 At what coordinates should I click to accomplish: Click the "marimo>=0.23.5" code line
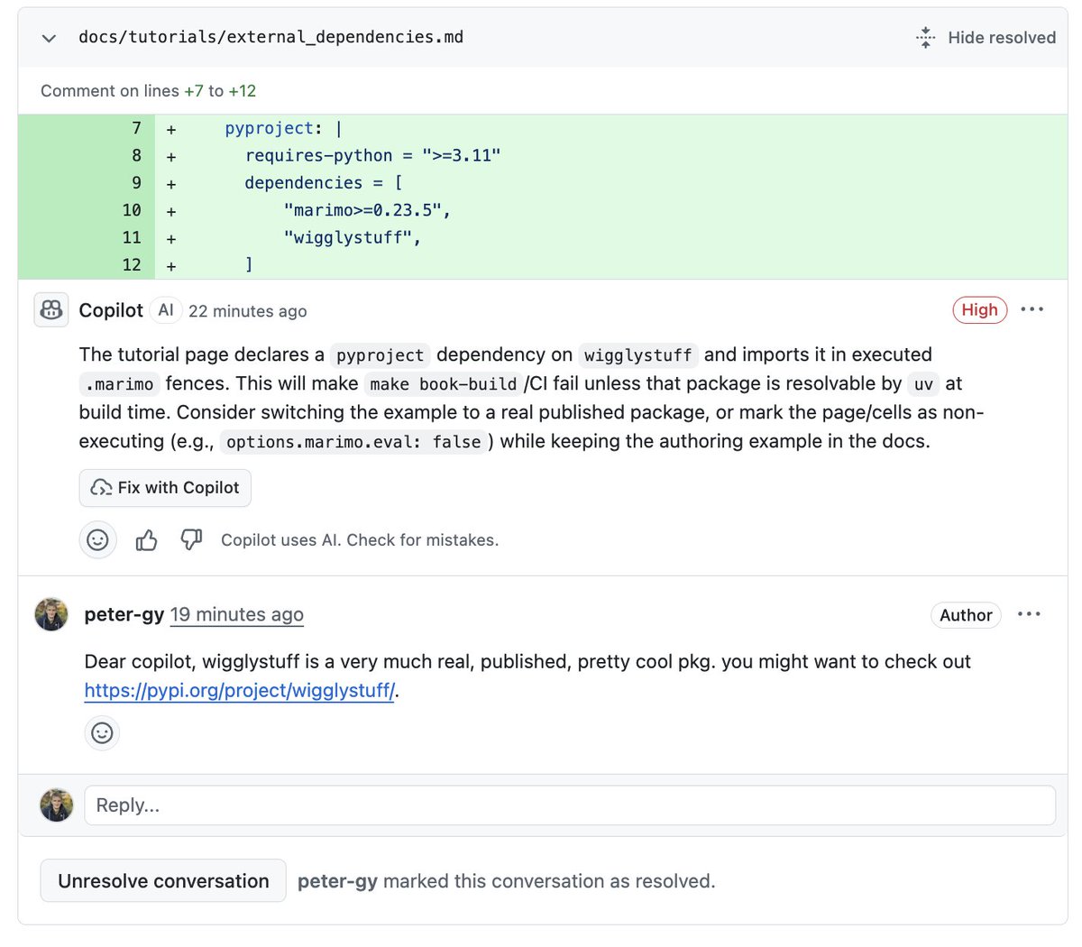[367, 210]
